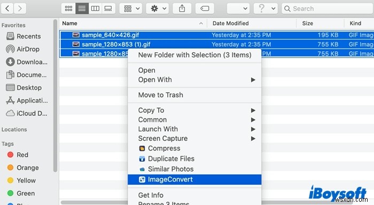Choose Open from the context menu
This screenshot has width=374, height=205.
[x=194, y=70]
